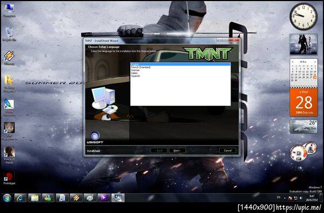
Task: Click the Ubisoft logo in the installer
Action: click(95, 138)
